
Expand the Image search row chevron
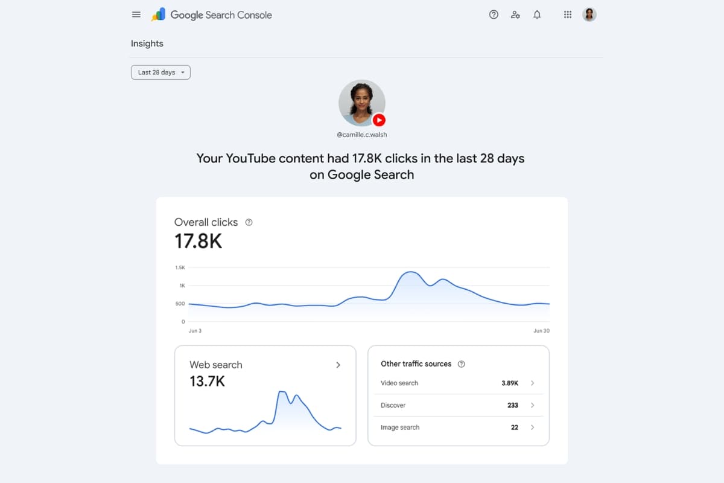pyautogui.click(x=532, y=427)
